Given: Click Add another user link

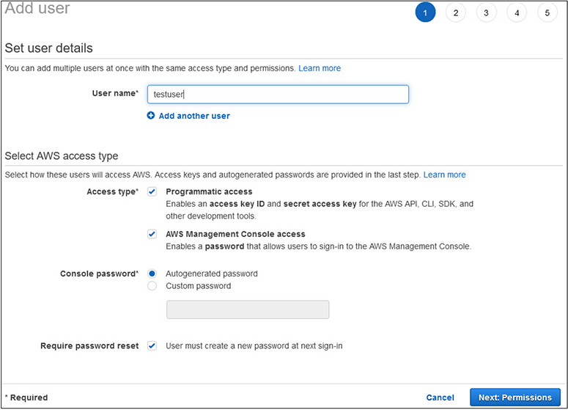Looking at the screenshot, I should click(194, 116).
